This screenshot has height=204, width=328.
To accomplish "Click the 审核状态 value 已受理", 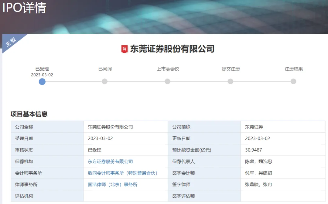I will click(94, 150).
